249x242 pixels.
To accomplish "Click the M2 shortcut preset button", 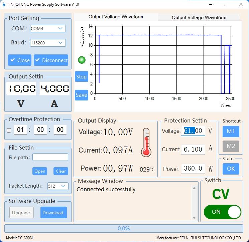I will point(231,146).
